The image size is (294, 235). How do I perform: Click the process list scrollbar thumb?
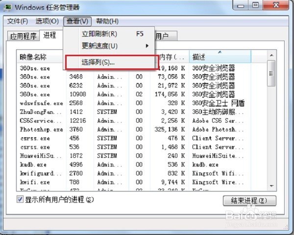[271, 73]
